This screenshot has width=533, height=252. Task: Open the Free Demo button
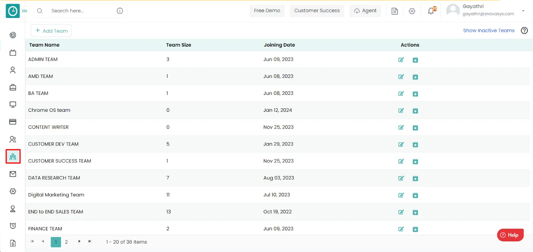[267, 11]
